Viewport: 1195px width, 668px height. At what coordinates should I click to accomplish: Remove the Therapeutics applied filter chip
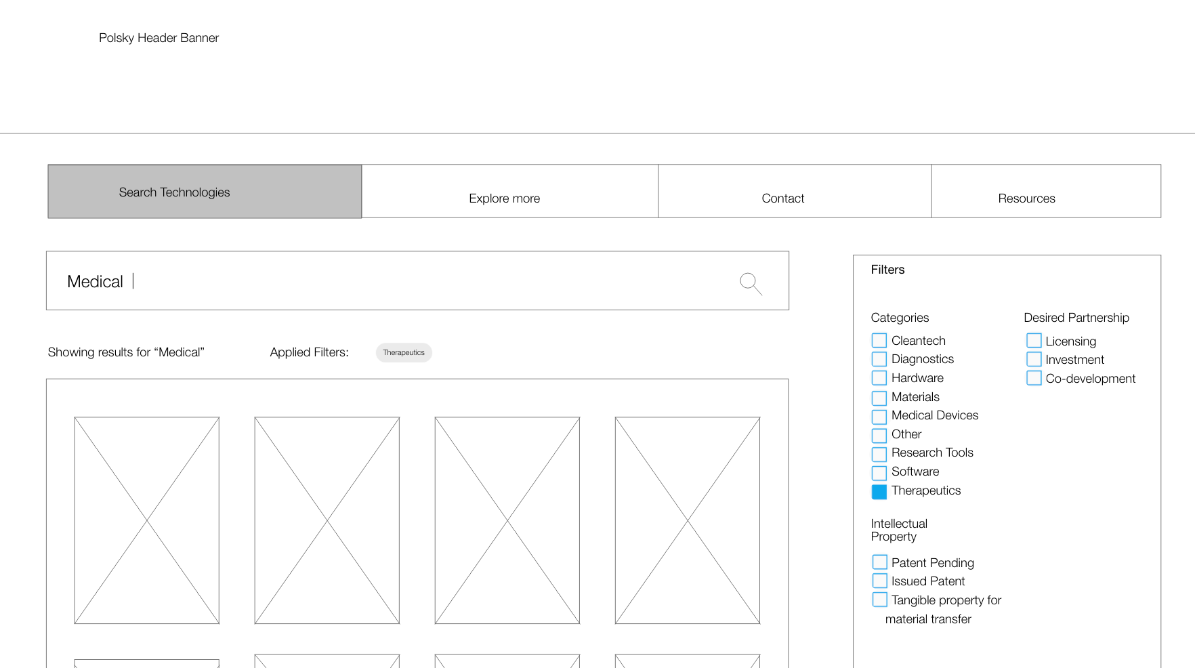pyautogui.click(x=404, y=352)
